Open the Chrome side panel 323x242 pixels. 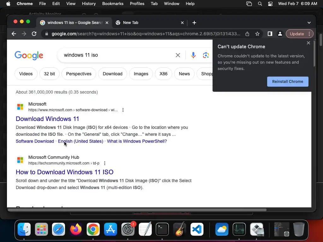click(x=270, y=34)
